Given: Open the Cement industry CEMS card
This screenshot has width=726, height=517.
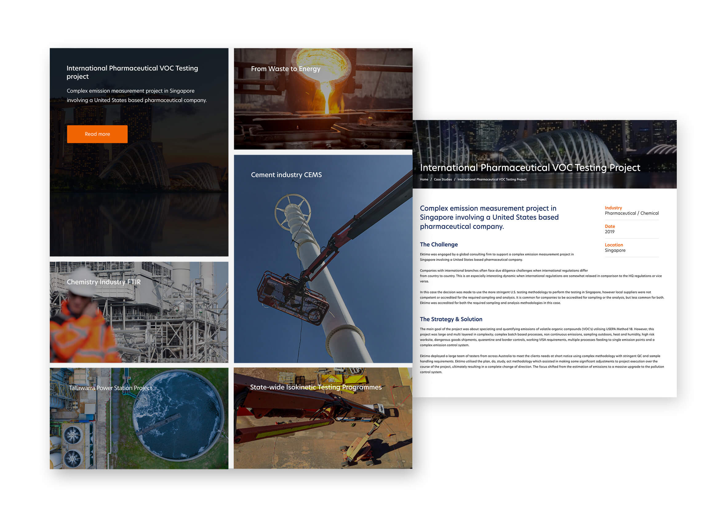Looking at the screenshot, I should pos(323,259).
